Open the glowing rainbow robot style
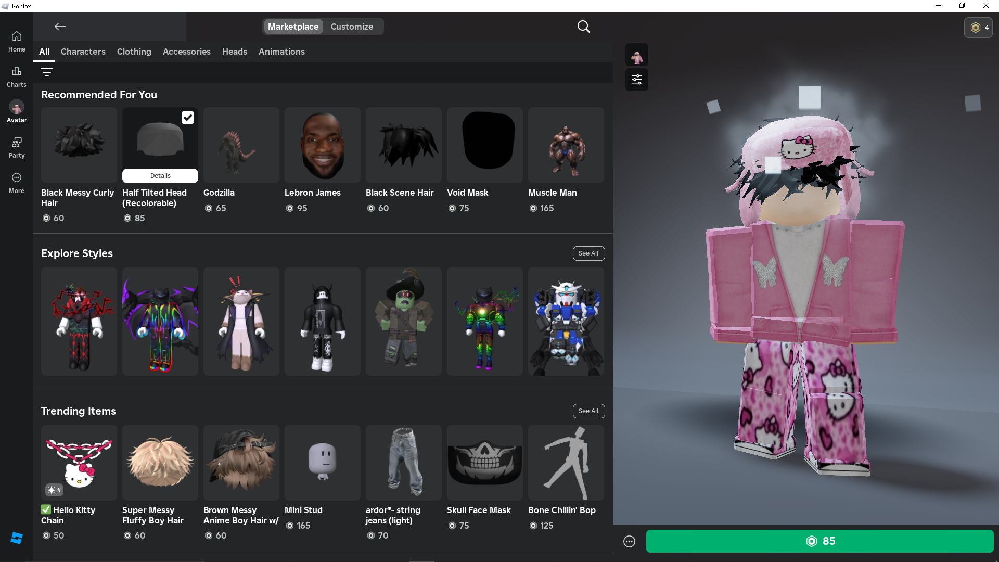 (485, 322)
